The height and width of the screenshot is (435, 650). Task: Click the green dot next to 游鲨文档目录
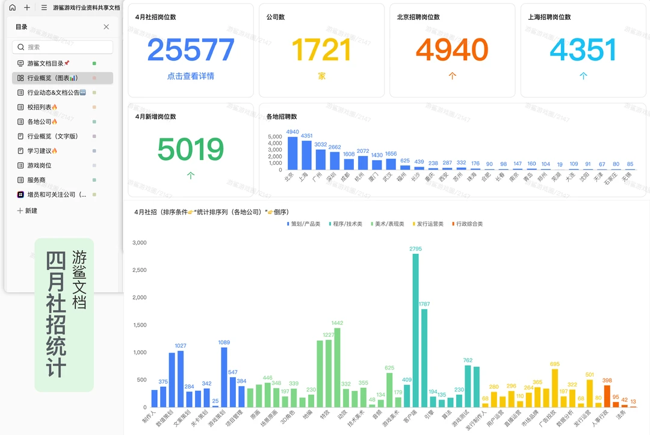pos(94,63)
